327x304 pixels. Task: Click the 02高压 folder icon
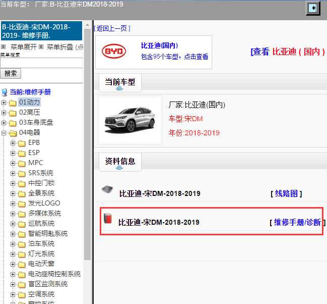click(x=13, y=113)
